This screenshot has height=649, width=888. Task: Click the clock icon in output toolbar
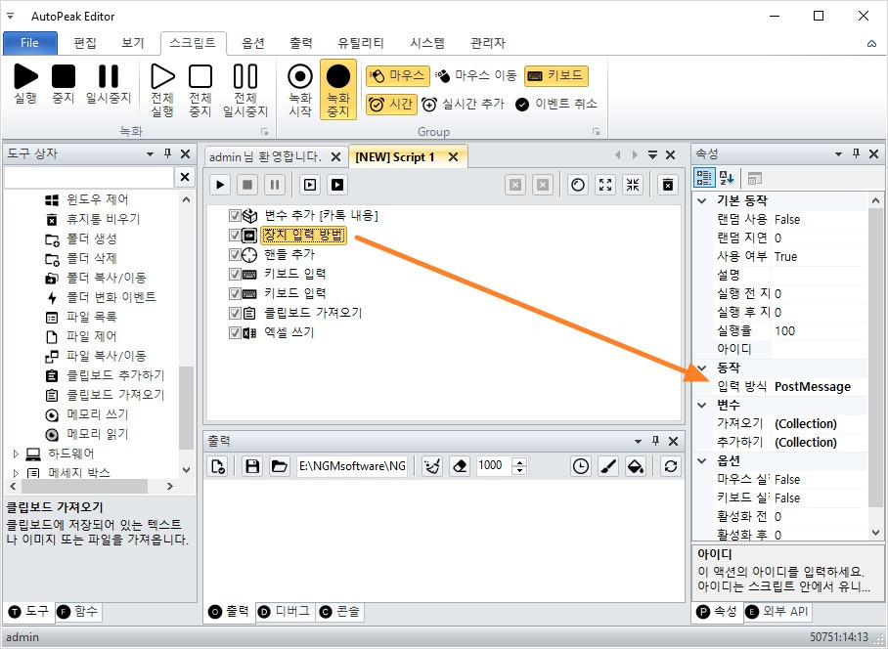[x=581, y=466]
